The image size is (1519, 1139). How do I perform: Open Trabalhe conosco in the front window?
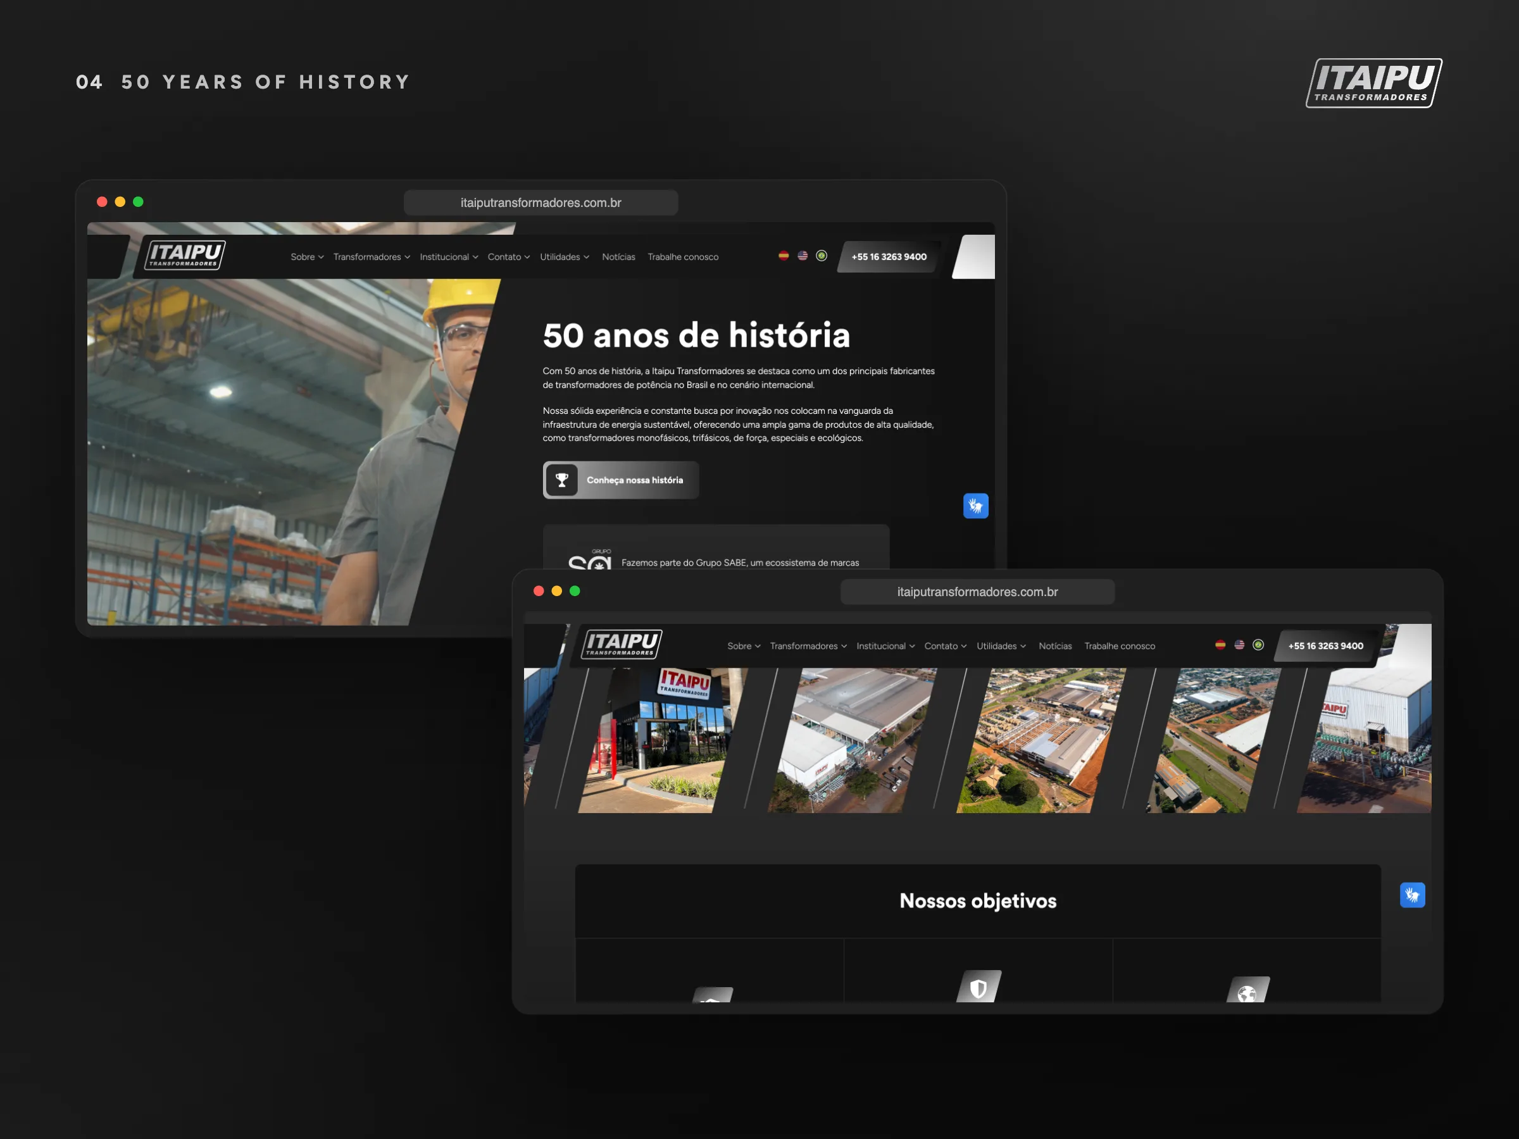[x=1120, y=646]
